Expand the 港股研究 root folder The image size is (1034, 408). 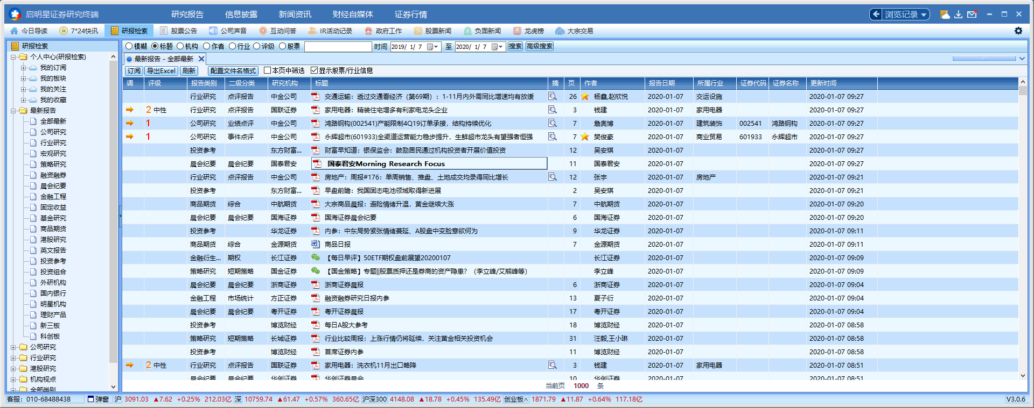[13, 369]
